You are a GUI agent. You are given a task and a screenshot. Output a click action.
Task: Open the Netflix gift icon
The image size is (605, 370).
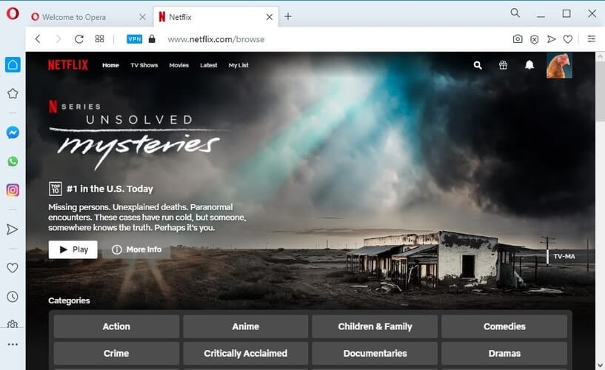[503, 65]
